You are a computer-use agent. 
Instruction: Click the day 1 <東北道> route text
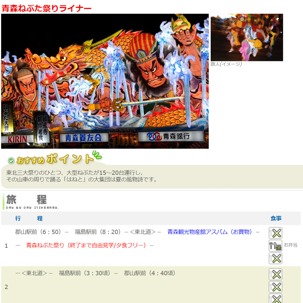coord(143,232)
